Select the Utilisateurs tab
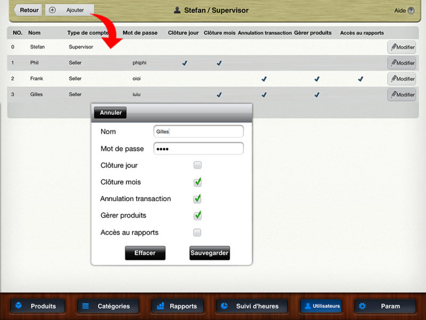The height and width of the screenshot is (320, 426). [321, 306]
